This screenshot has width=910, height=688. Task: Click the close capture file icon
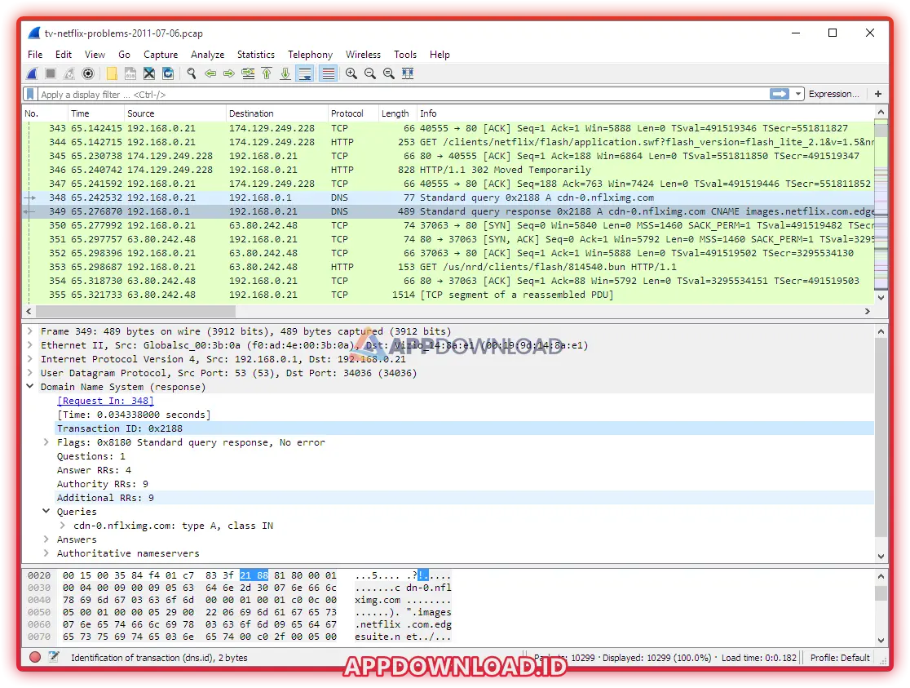click(x=149, y=73)
